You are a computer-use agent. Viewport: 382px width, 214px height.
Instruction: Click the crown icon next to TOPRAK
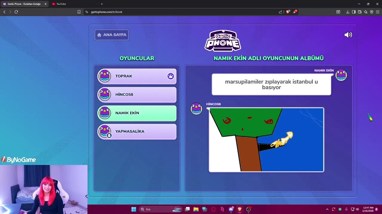pyautogui.click(x=170, y=76)
